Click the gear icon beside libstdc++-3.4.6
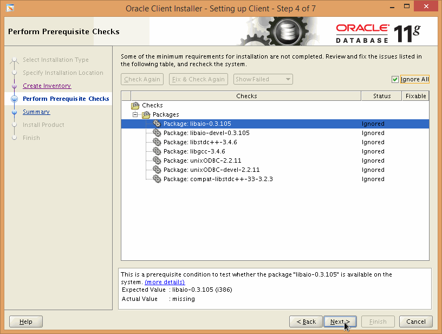Image resolution: width=442 pixels, height=334 pixels. click(157, 142)
